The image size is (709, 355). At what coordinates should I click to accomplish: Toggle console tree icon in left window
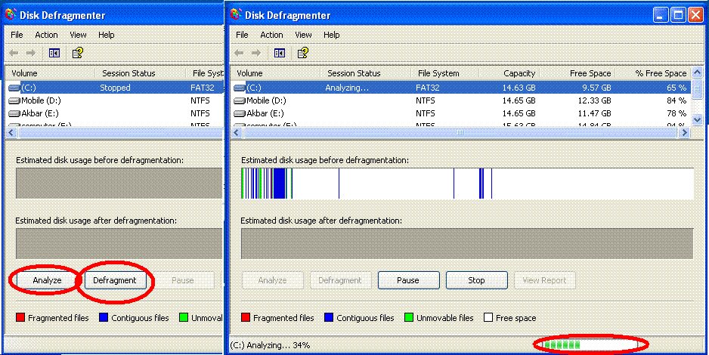54,54
